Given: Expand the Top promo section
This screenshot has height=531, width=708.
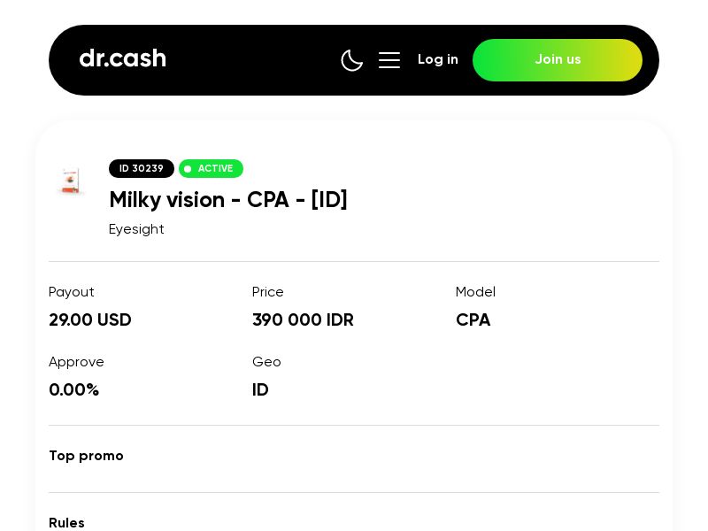Looking at the screenshot, I should tap(86, 456).
